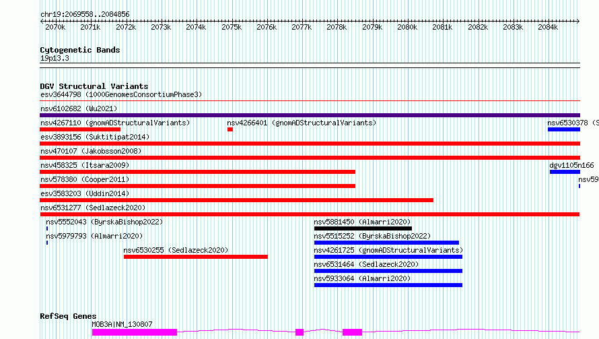The width and height of the screenshot is (599, 339).
Task: Click the esv3583203 (Uddin2014) red bar
Action: (x=236, y=200)
